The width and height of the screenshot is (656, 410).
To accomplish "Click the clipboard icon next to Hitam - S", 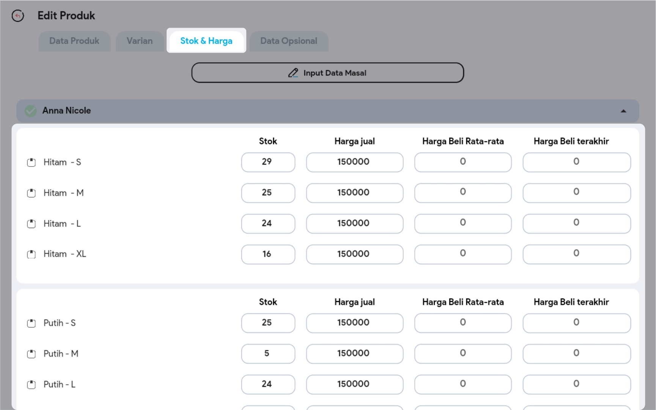I will (x=31, y=162).
